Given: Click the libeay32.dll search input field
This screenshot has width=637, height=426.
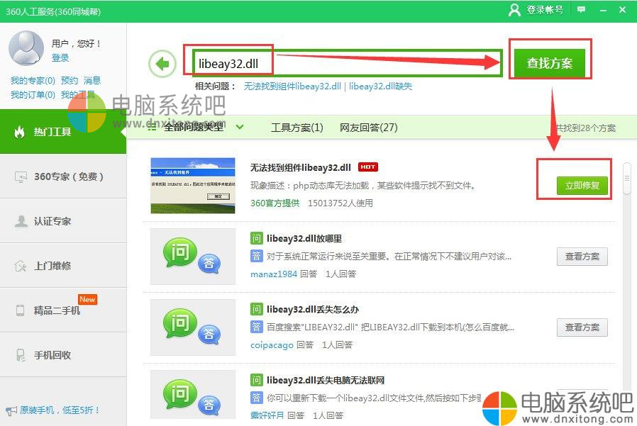Looking at the screenshot, I should (x=347, y=63).
